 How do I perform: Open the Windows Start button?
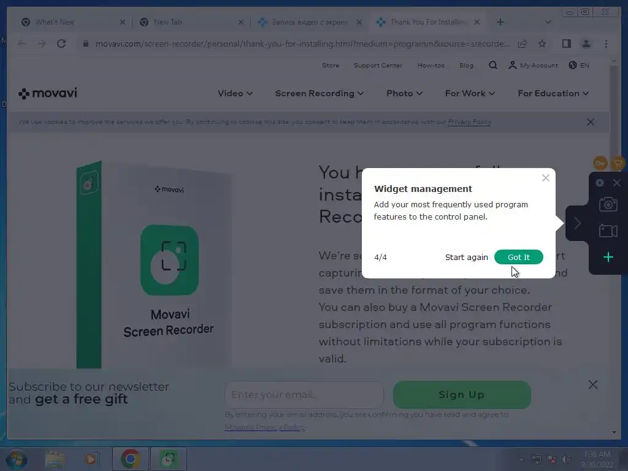(17, 459)
